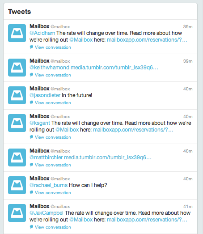
Task: Click the speech bubble icon under @jasondieter reply
Action: tap(31, 102)
